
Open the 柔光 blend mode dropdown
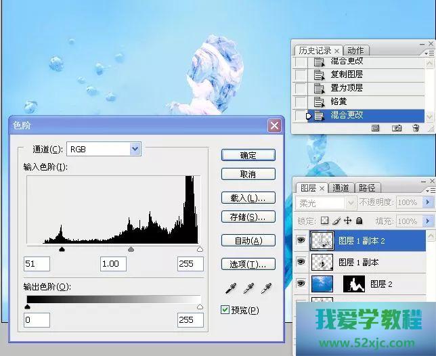[x=351, y=202]
